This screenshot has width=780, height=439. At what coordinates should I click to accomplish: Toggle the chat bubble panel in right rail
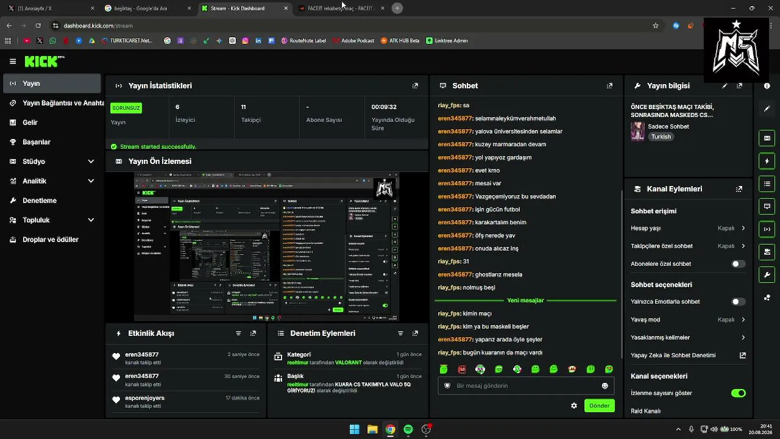pos(767,206)
